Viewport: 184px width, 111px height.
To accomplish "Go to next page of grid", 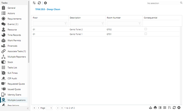I will (58, 108).
